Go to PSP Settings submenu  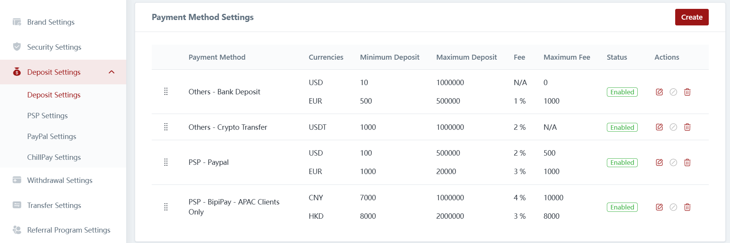coord(47,116)
